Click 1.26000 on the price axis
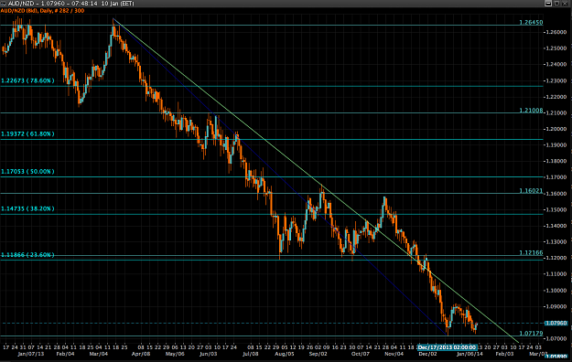 556,32
